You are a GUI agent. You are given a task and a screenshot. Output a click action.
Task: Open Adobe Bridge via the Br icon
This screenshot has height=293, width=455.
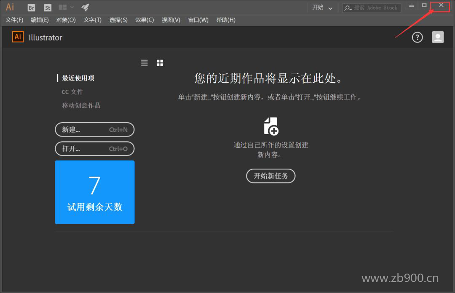(x=31, y=8)
